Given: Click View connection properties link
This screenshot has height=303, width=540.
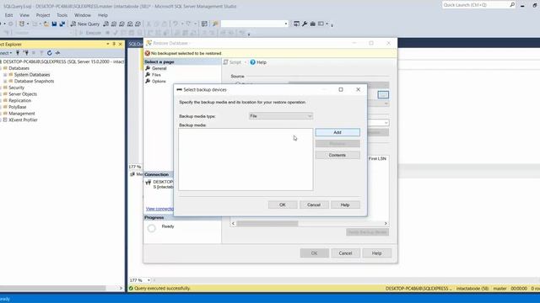Looking at the screenshot, I should [159, 209].
